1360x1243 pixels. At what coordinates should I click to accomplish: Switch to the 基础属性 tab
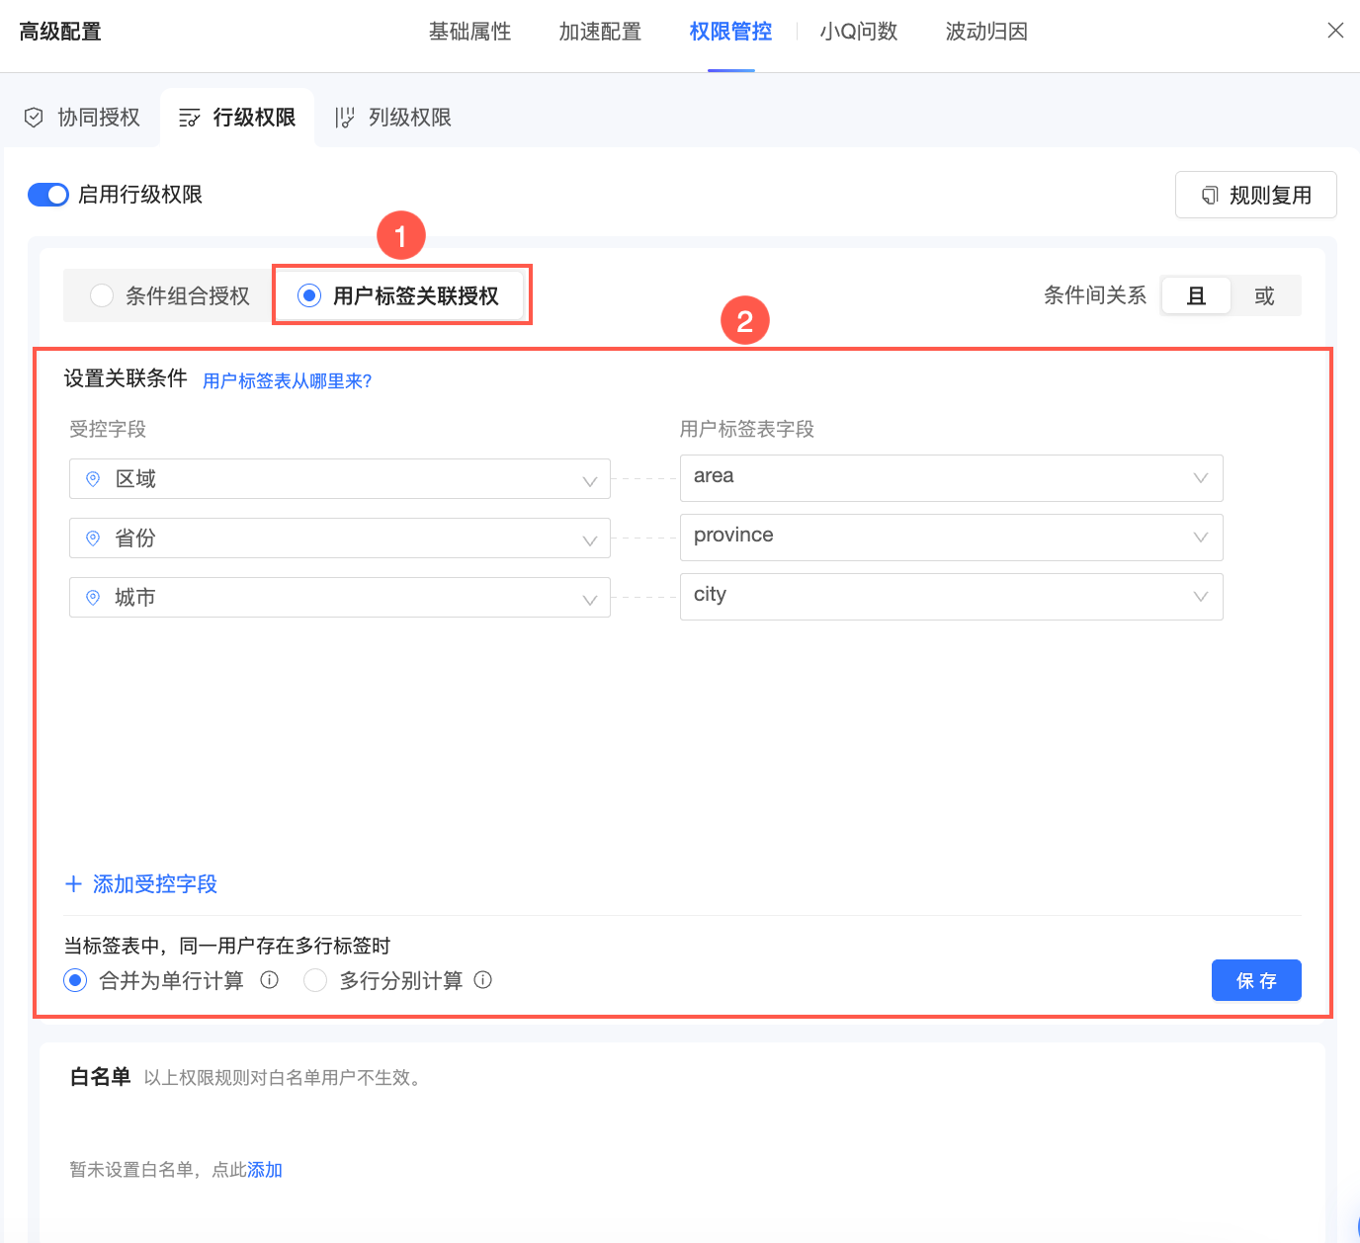point(470,32)
